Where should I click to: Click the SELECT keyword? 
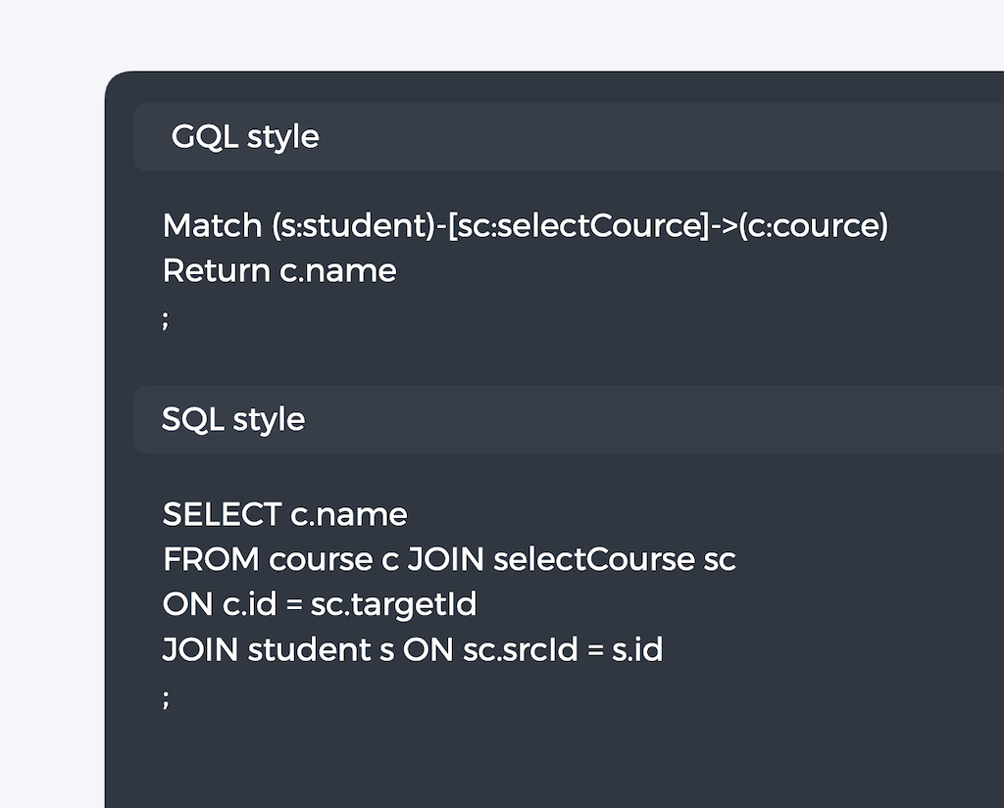click(222, 514)
